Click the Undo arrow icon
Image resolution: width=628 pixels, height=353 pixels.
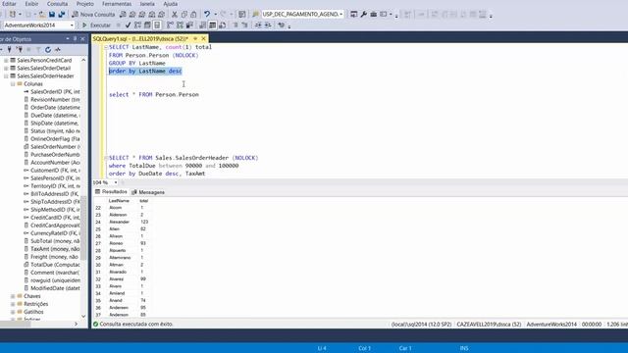(207, 14)
